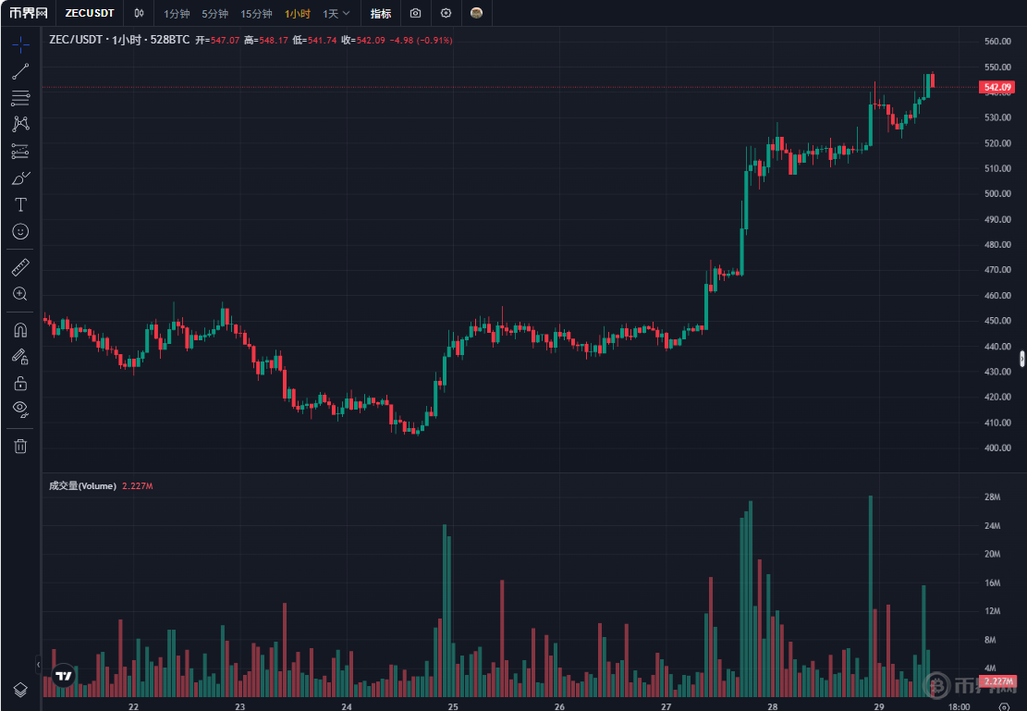The height and width of the screenshot is (711, 1027).
Task: Select the ruler measure tool
Action: click(20, 267)
